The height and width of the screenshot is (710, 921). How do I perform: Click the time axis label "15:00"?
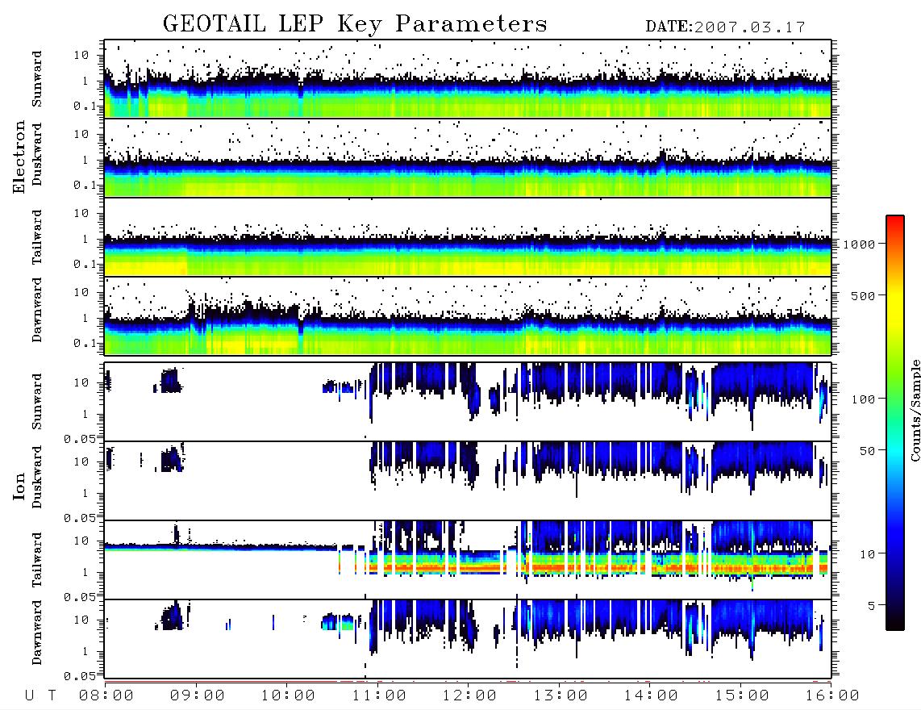(741, 695)
